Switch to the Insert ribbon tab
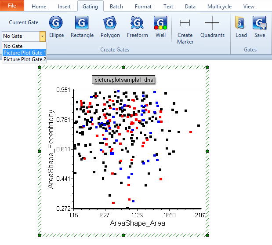Image resolution: width=272 pixels, height=245 pixels. (64, 7)
